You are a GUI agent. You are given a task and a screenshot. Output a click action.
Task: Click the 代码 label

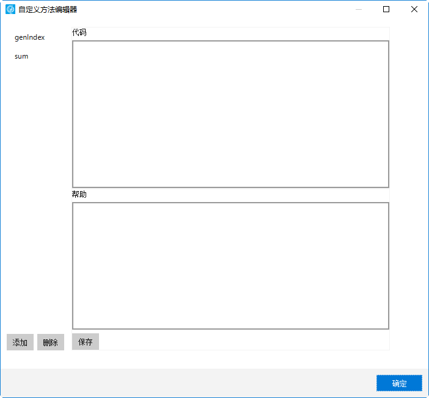click(x=79, y=32)
